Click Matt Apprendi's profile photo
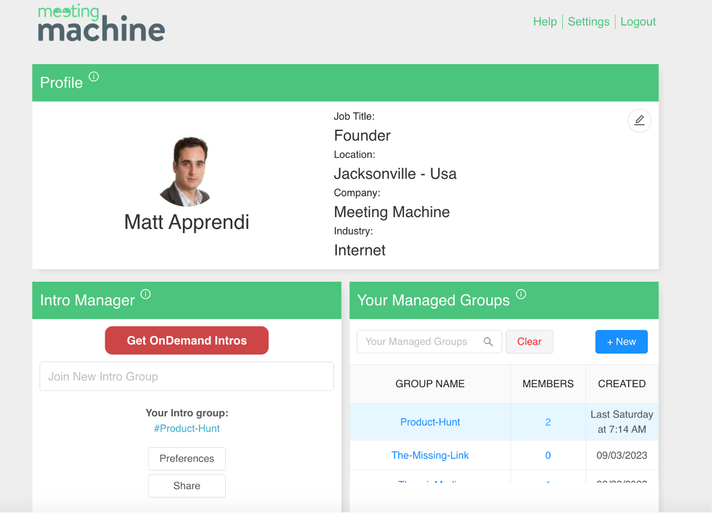Viewport: 713px width, 513px height. point(187,172)
